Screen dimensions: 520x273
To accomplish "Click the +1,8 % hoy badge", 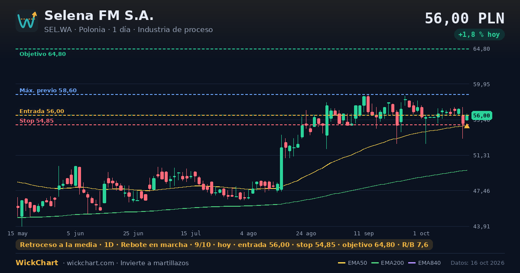I will 479,34.
